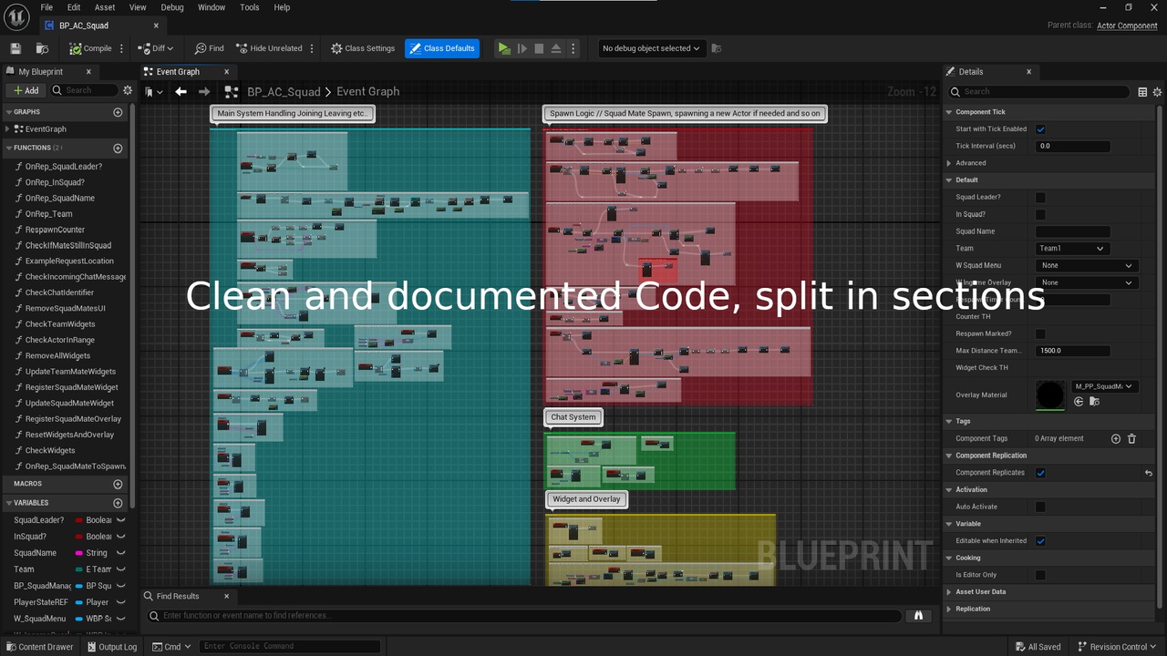Viewport: 1167px width, 656px height.
Task: Enable the In Squad? checkbox
Action: (1040, 214)
